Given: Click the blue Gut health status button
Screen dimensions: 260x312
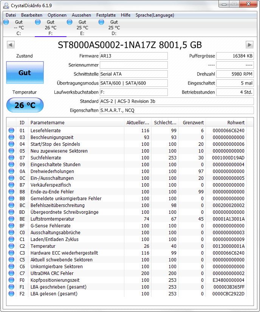Looking at the screenshot, I should [25, 73].
